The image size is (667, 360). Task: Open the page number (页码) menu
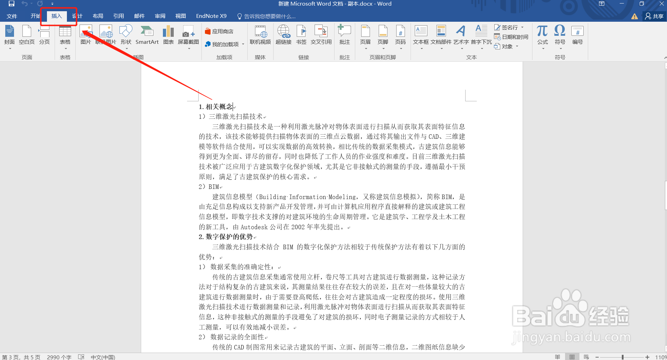coord(400,36)
